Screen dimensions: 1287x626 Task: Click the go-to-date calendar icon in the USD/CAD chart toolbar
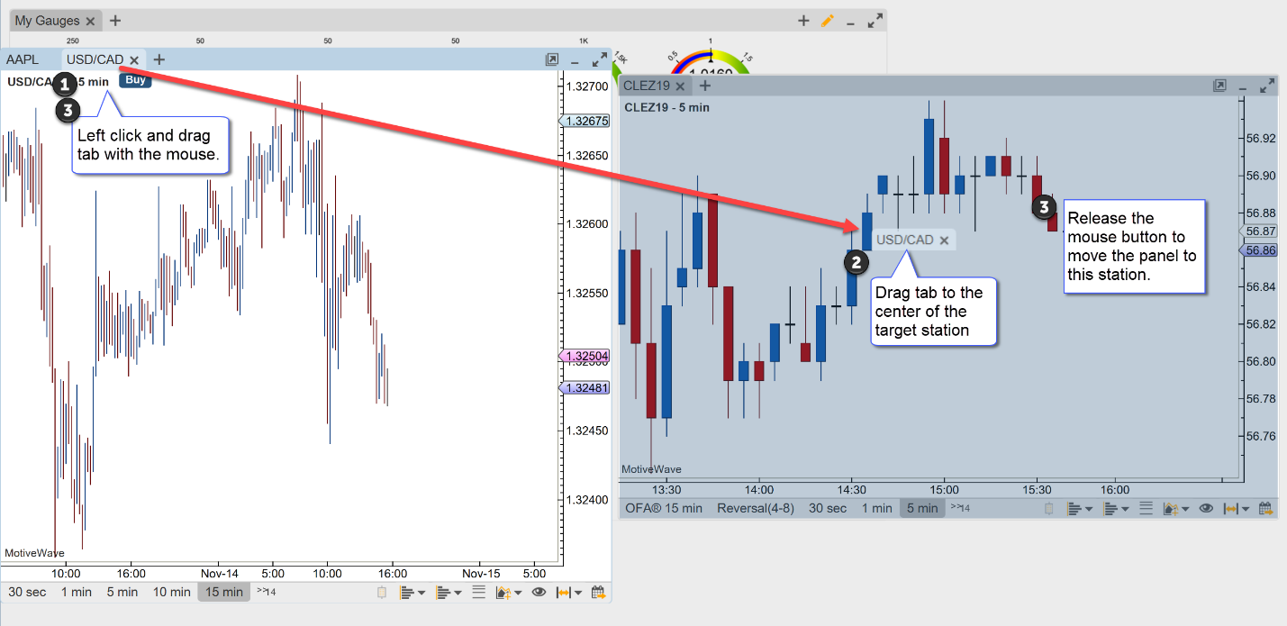click(x=598, y=592)
